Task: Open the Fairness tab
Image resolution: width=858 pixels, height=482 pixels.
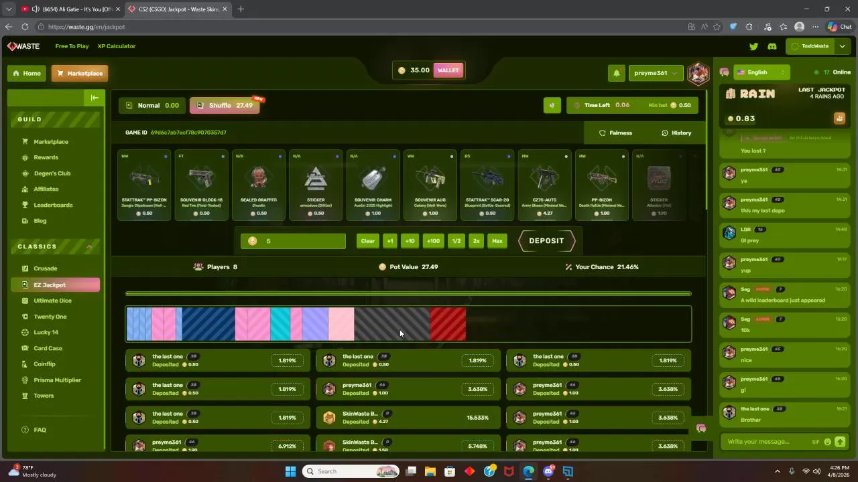Action: [x=615, y=133]
